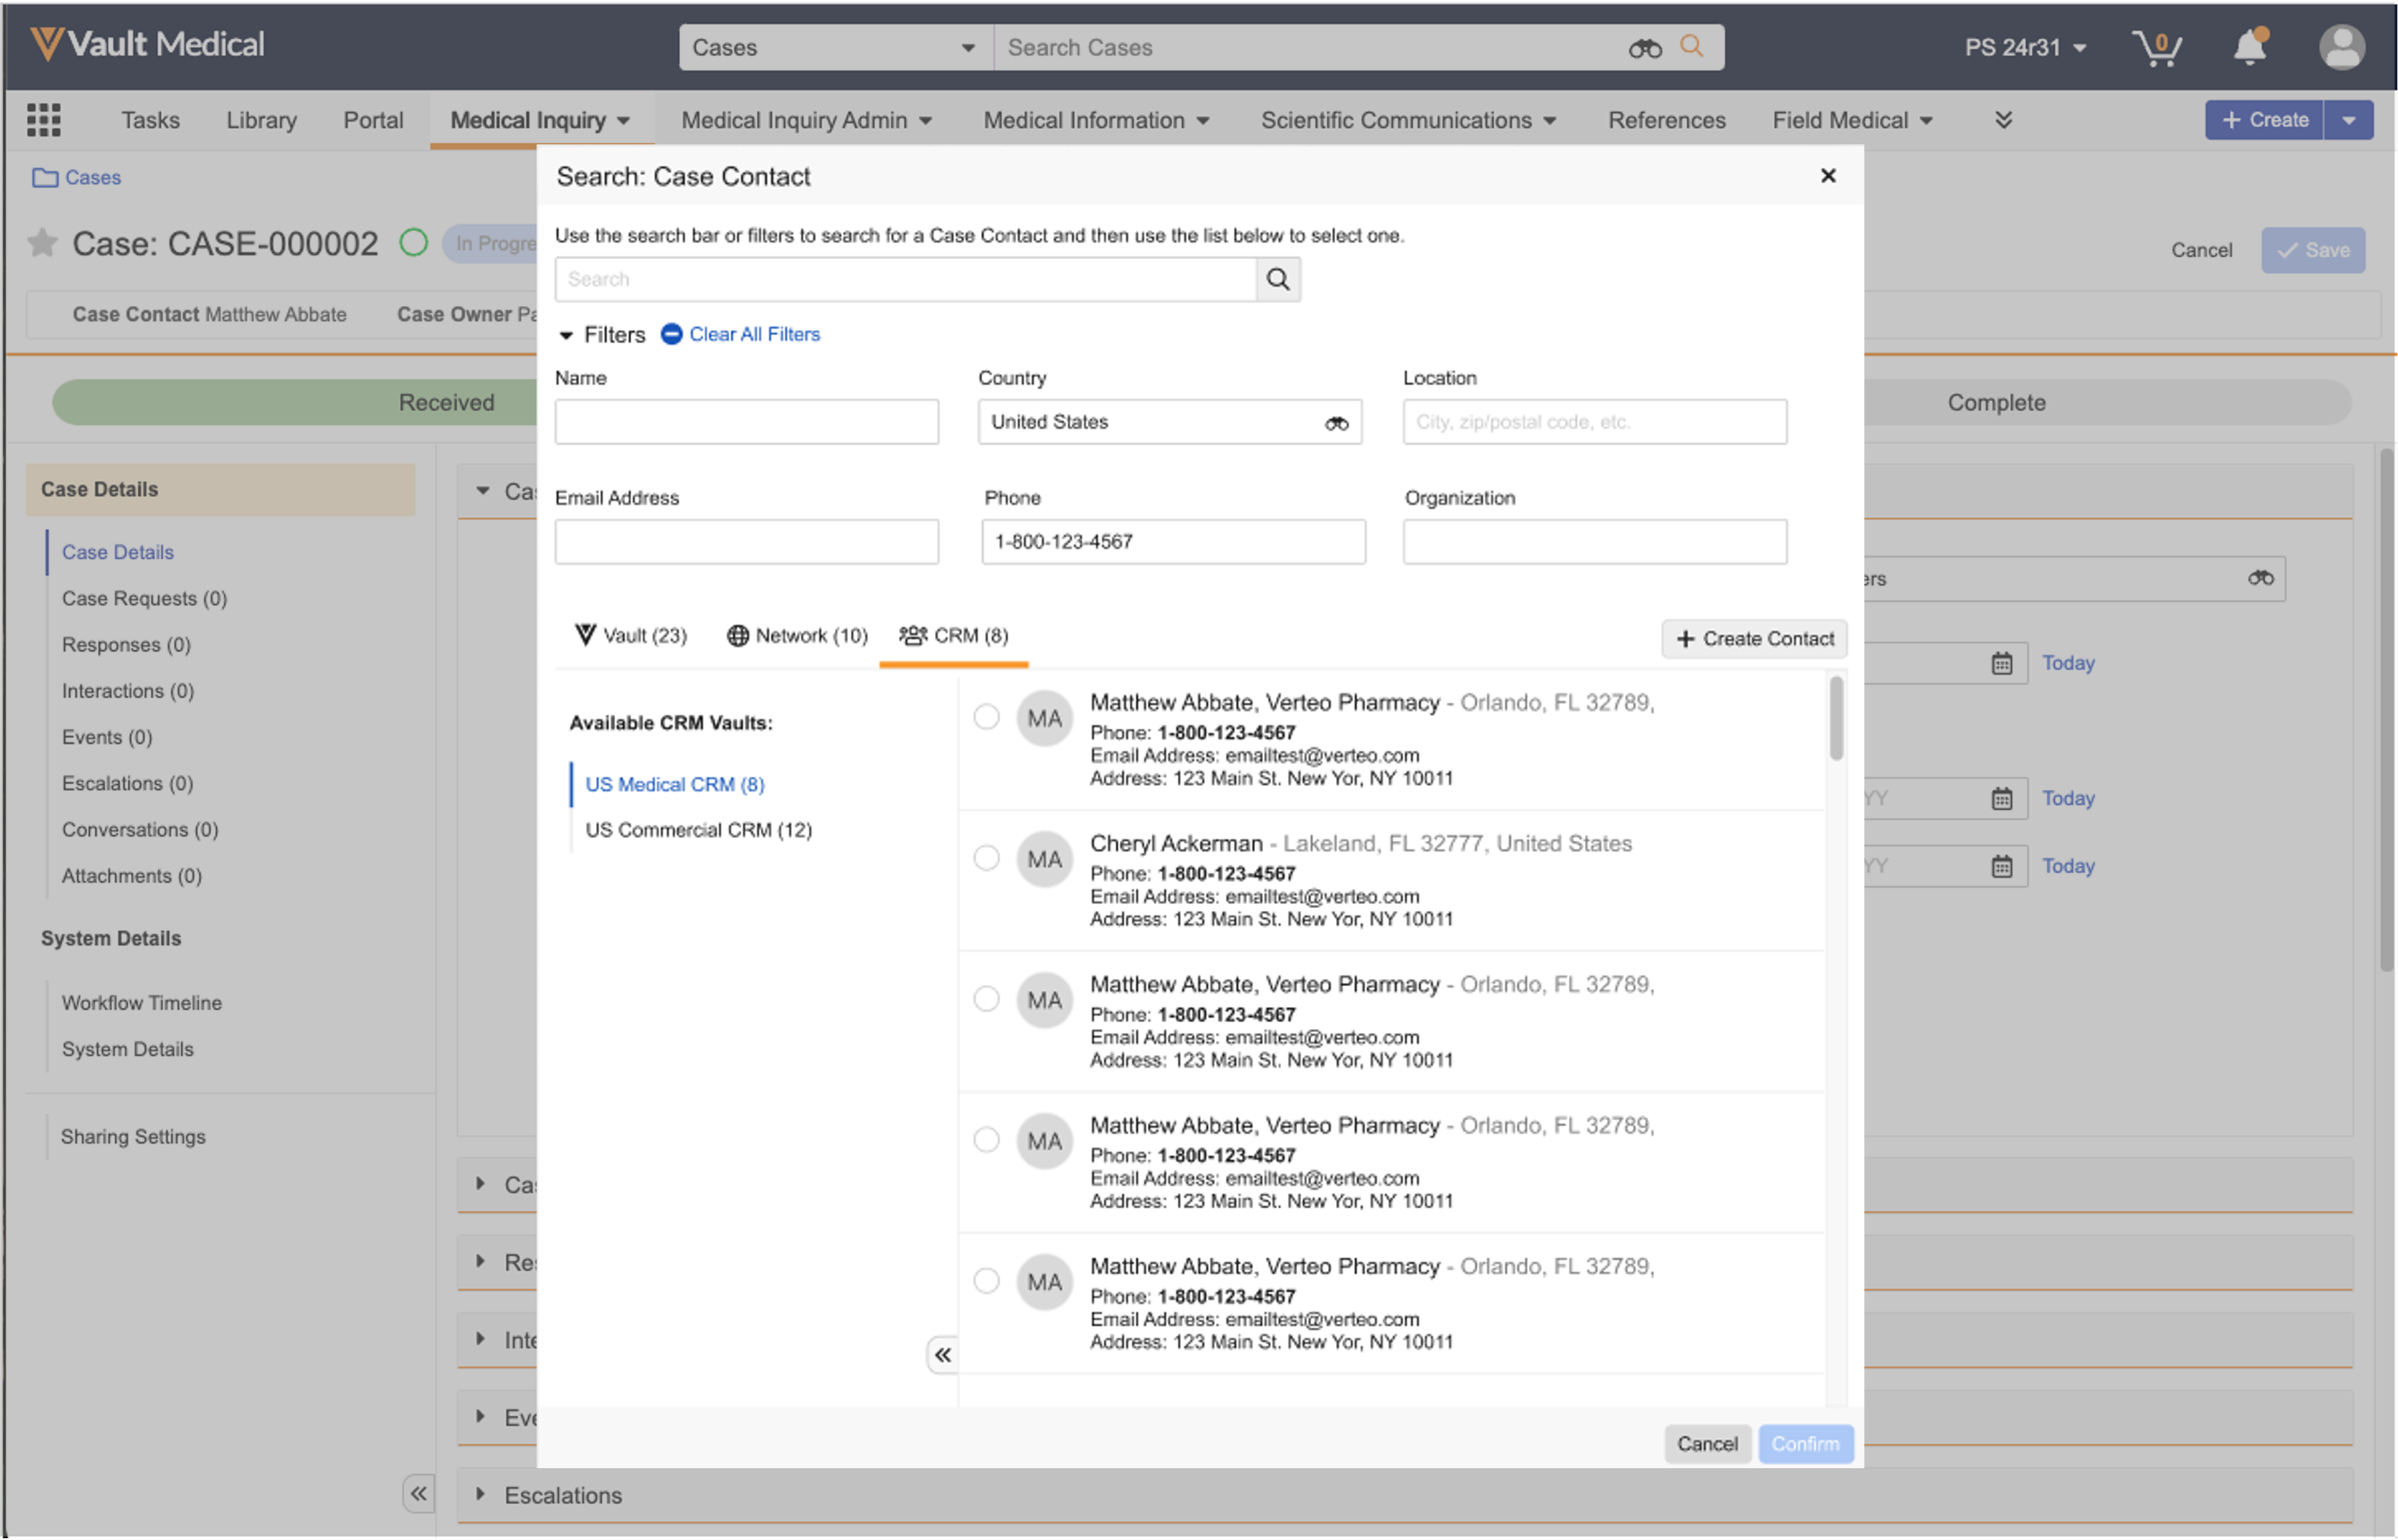2398x1540 pixels.
Task: Select the CRM (8) tab
Action: click(954, 636)
